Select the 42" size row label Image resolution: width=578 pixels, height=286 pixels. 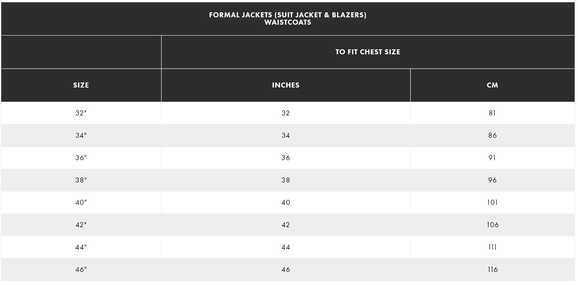point(81,225)
